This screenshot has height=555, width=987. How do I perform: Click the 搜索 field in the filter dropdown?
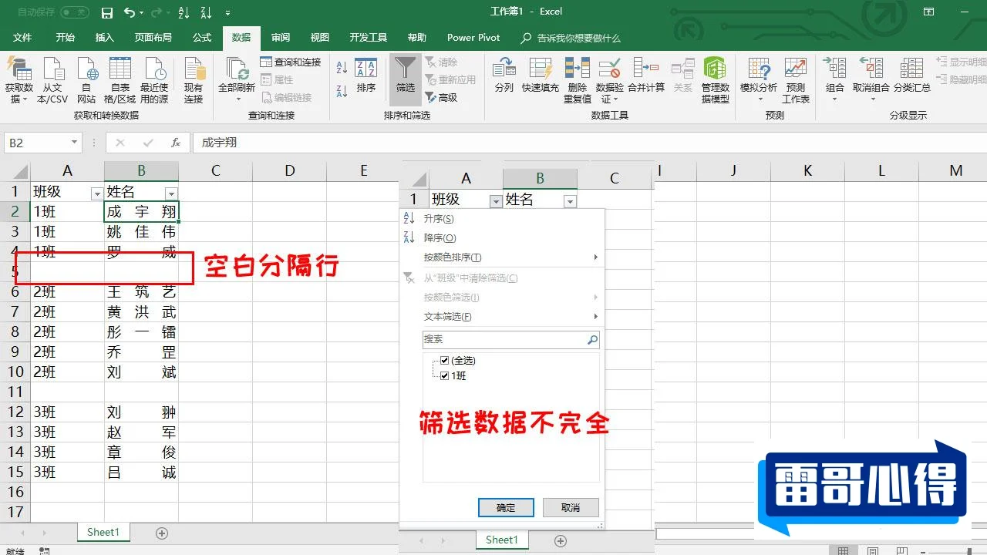click(x=510, y=339)
